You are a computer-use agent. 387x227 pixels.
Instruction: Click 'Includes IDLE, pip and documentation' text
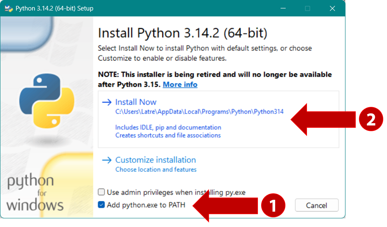(168, 127)
